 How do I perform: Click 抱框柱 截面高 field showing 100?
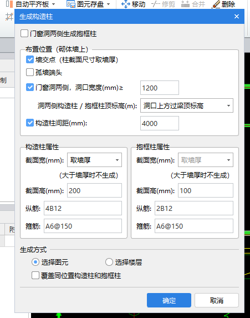coord(206,190)
